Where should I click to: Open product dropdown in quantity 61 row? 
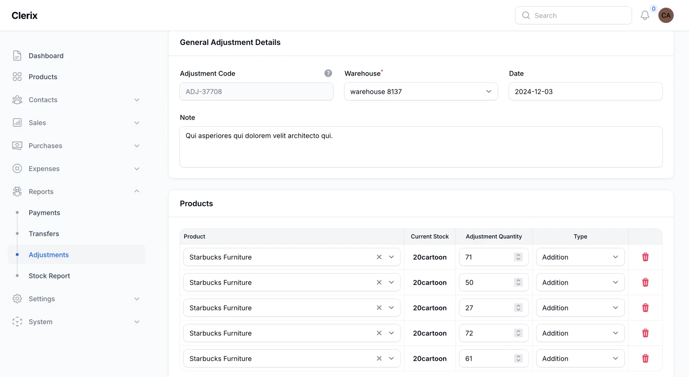tap(391, 358)
